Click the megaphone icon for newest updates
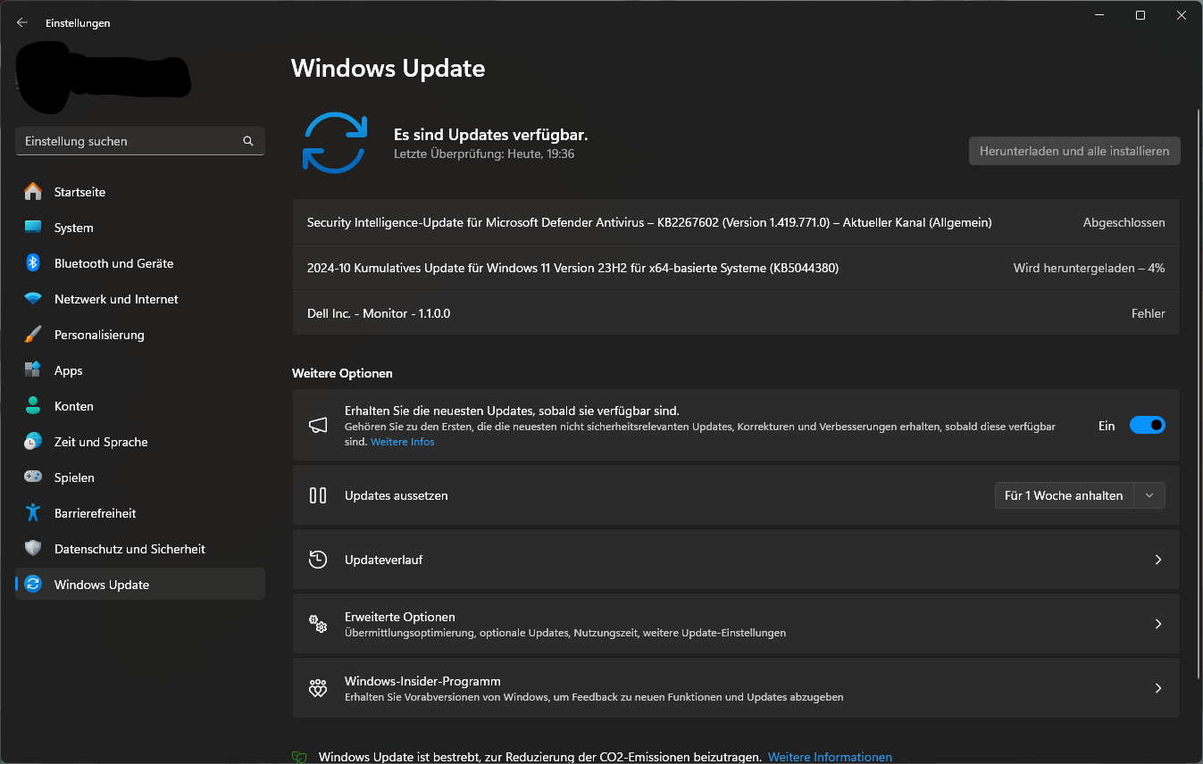 pos(318,426)
